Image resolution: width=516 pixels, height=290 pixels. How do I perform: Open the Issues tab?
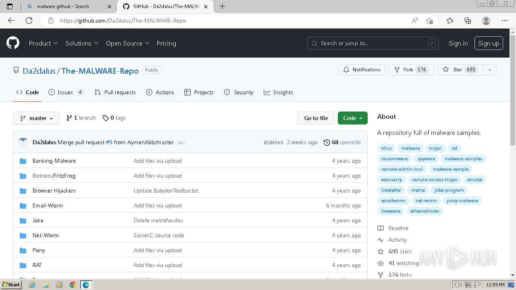click(x=66, y=92)
